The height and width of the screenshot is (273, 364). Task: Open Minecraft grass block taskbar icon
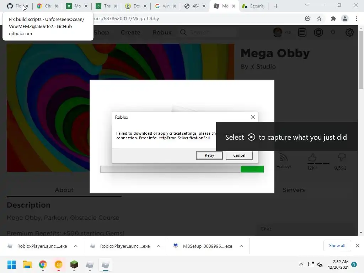[74, 264]
